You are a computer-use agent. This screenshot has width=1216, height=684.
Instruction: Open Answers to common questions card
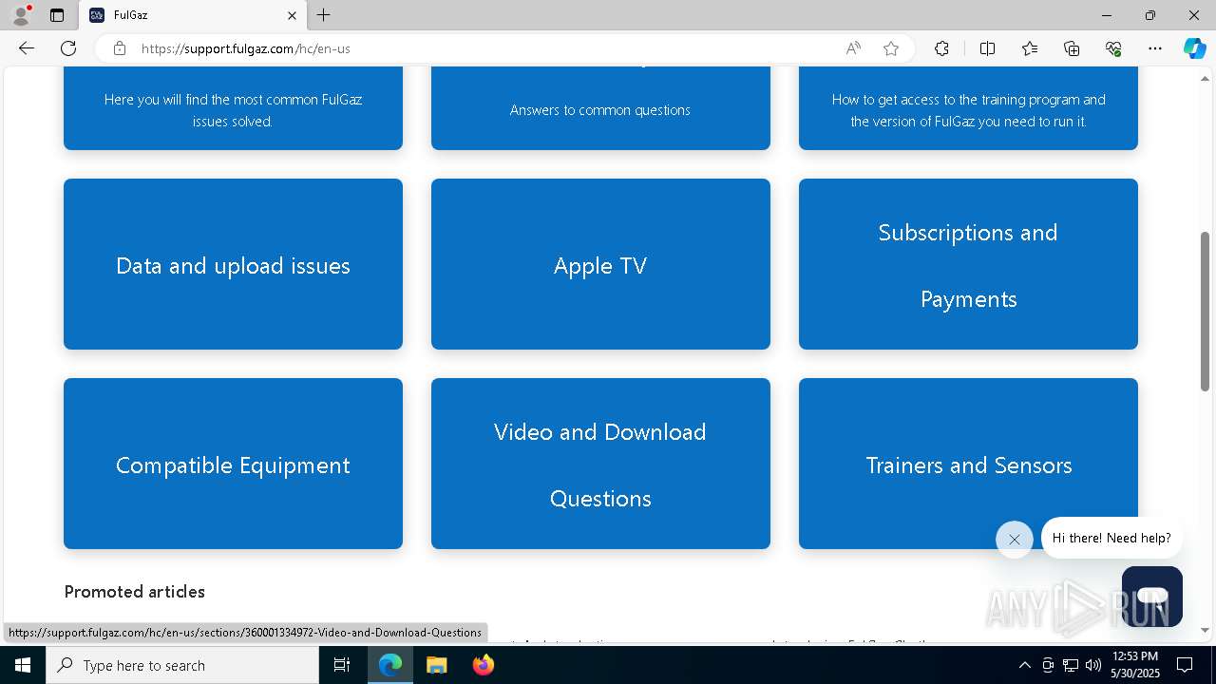tap(600, 108)
